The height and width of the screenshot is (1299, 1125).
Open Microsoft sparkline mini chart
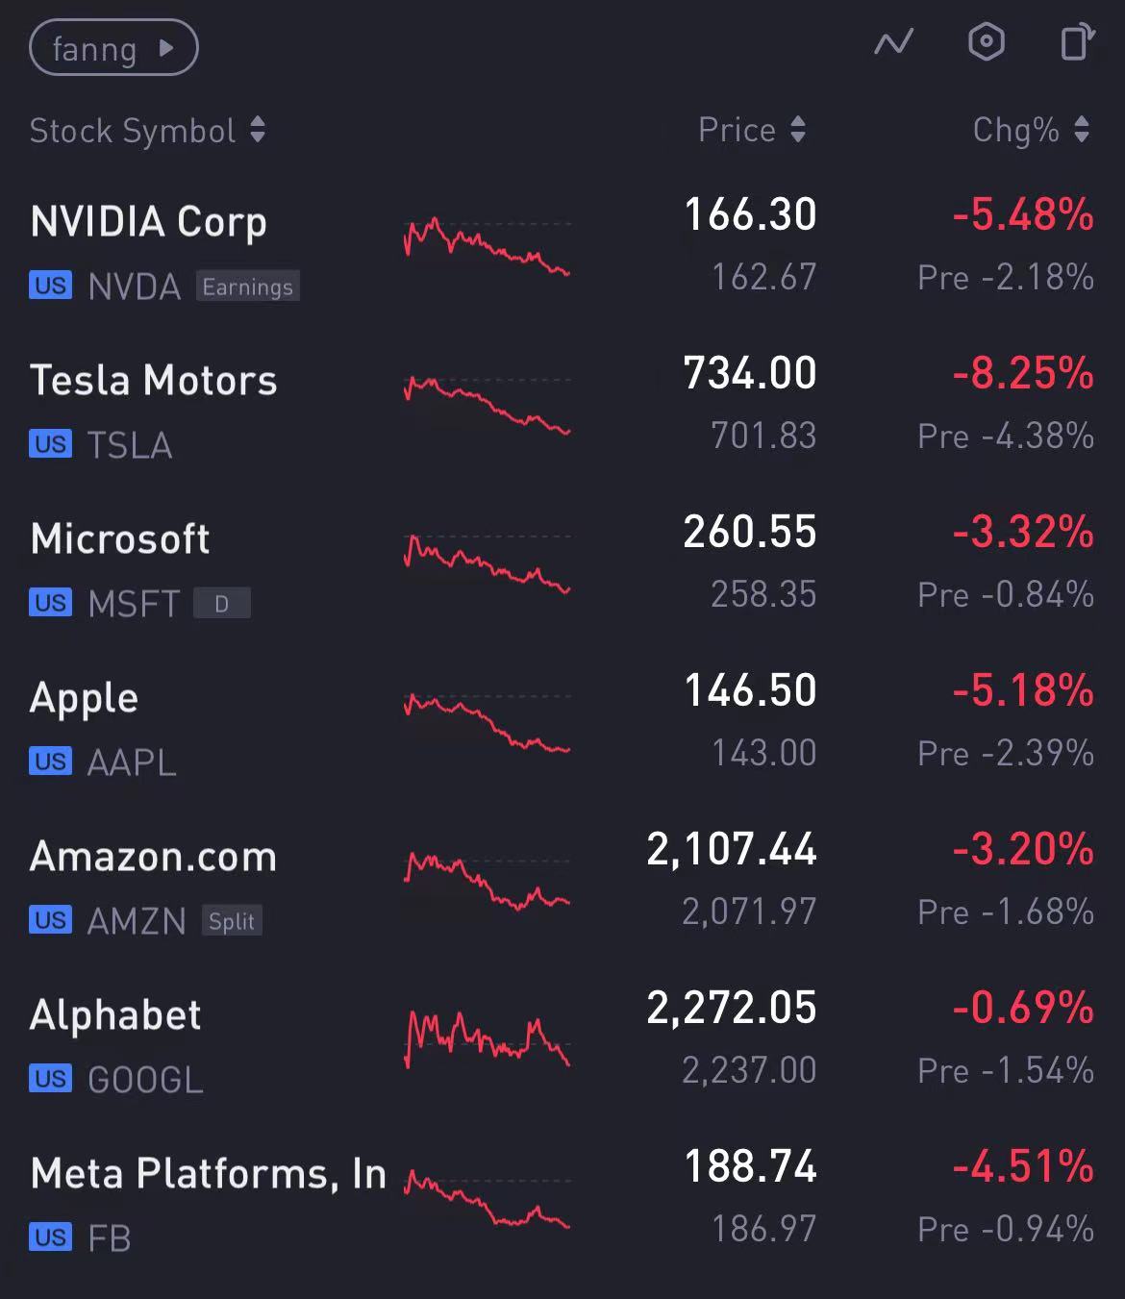pyautogui.click(x=487, y=563)
